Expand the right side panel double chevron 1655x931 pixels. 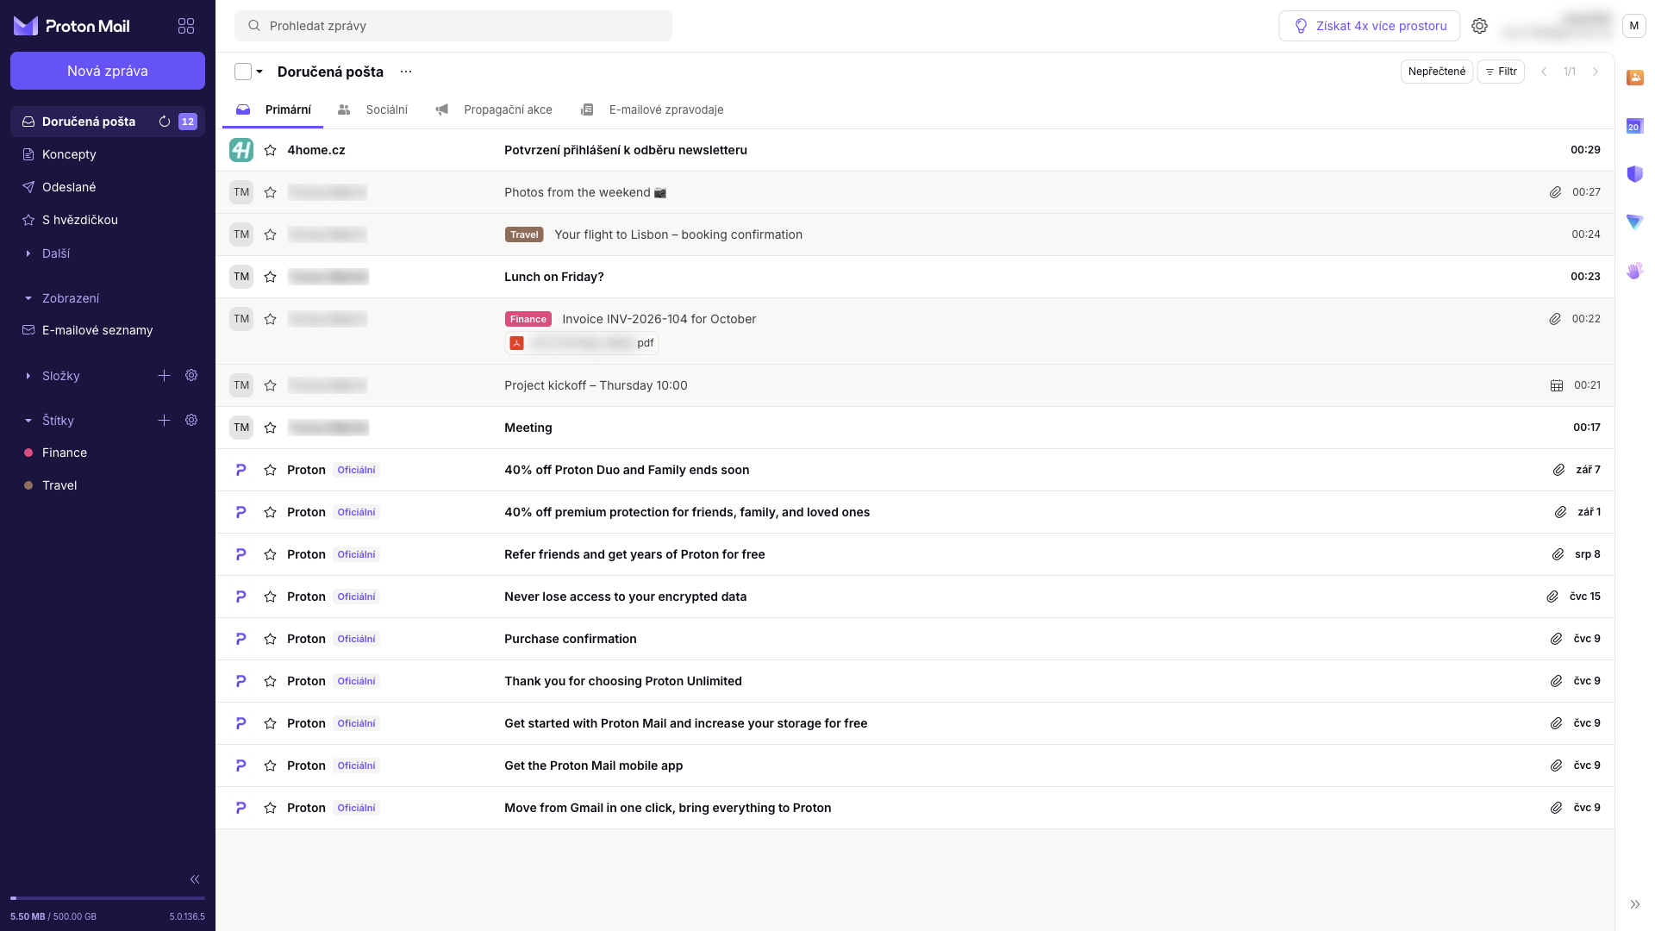[x=1634, y=904]
